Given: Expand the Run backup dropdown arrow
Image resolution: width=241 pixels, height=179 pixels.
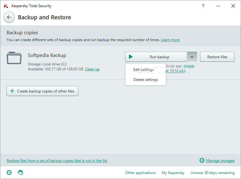Looking at the screenshot, I should (192, 57).
